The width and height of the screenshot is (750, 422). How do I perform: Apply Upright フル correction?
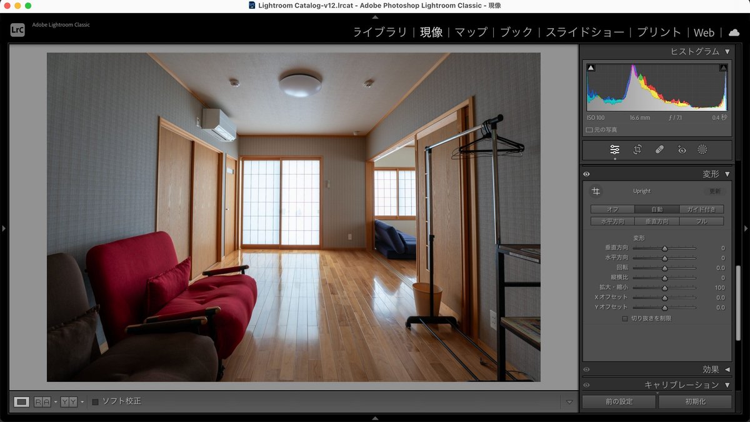(701, 221)
